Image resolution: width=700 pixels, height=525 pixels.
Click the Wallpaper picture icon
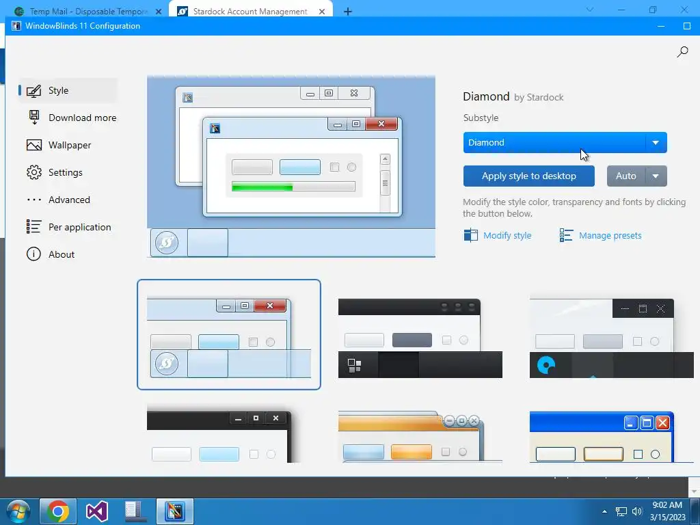point(34,145)
